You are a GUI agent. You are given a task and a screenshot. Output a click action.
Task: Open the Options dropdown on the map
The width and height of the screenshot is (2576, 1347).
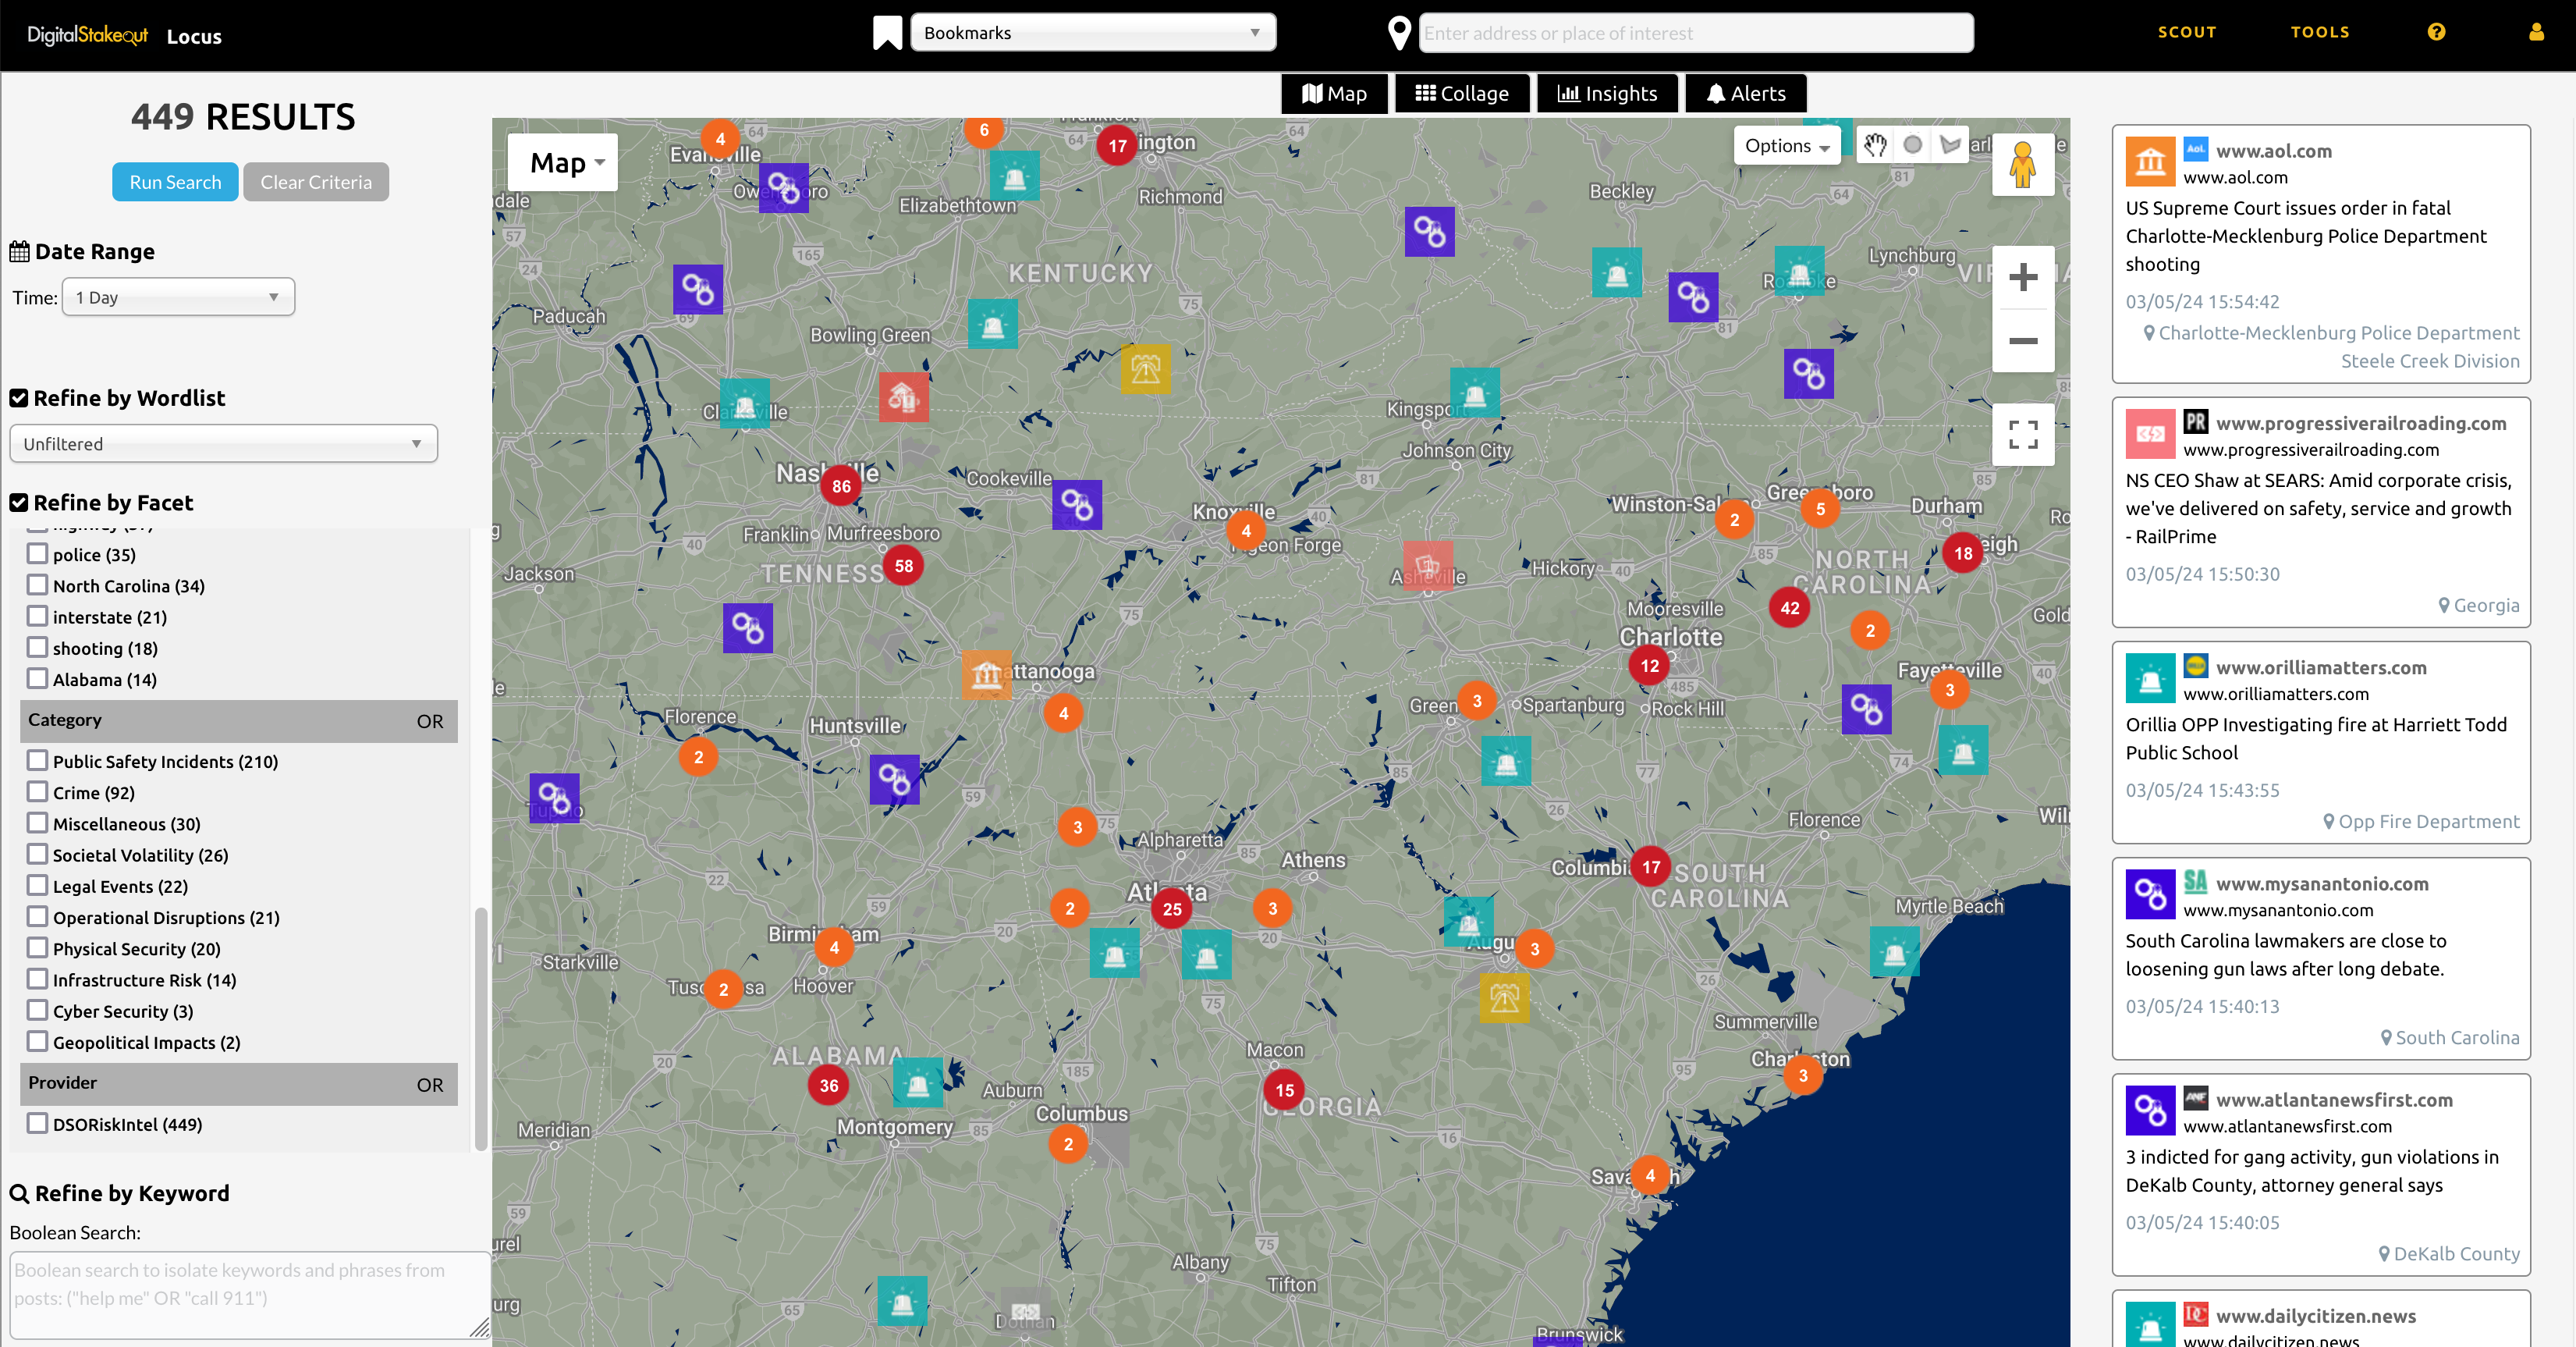pos(1786,145)
